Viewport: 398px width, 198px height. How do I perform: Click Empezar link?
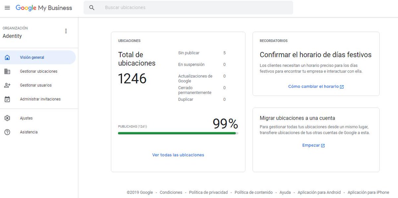[x=311, y=145]
